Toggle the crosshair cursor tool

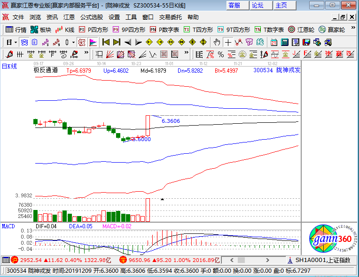[x=228, y=43]
